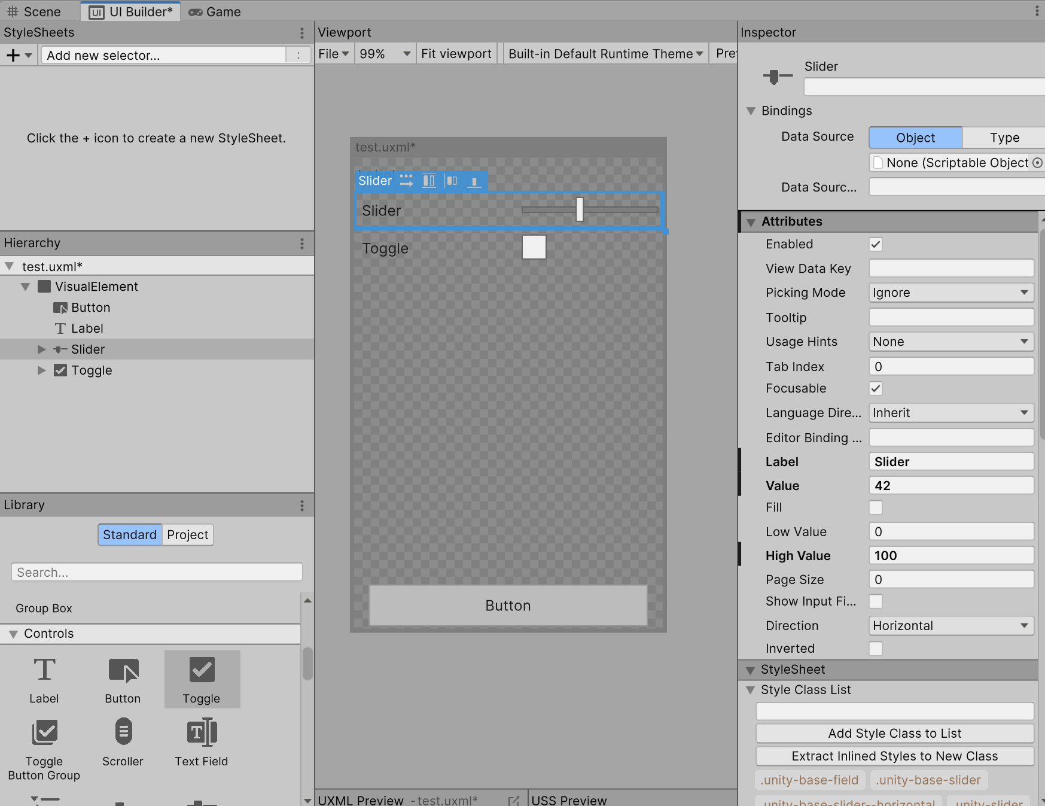This screenshot has width=1045, height=806.
Task: Open the StyleSheets panel options menu
Action: point(302,33)
